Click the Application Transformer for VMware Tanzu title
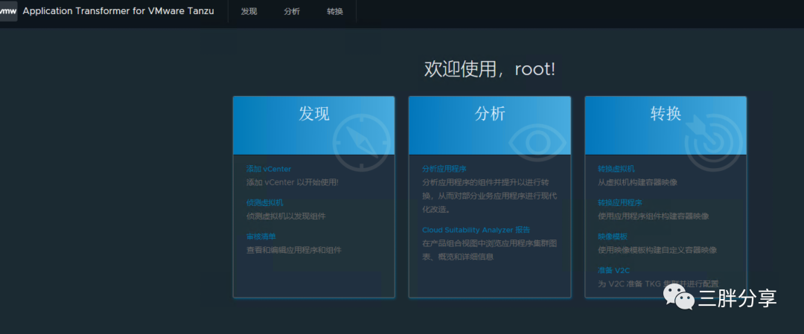Screen dimensions: 804x334 118,10
